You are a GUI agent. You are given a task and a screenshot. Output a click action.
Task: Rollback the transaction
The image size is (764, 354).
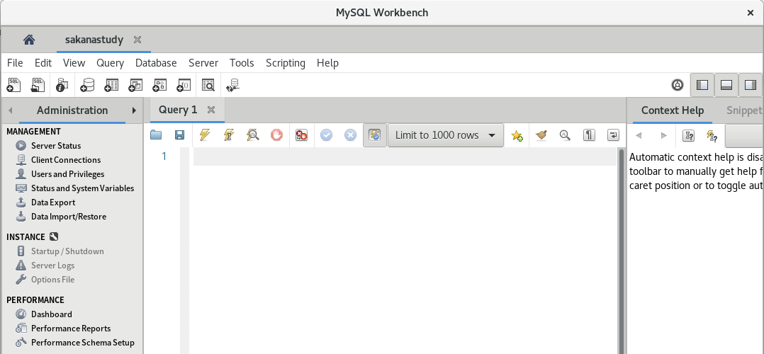coord(350,135)
